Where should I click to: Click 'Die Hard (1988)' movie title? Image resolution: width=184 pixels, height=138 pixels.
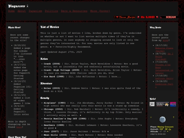tap(54, 77)
